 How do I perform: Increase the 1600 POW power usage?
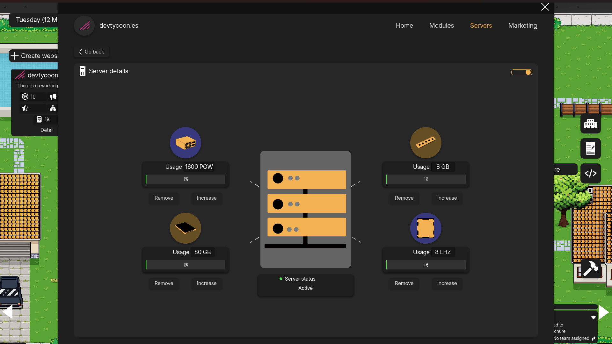point(207,198)
